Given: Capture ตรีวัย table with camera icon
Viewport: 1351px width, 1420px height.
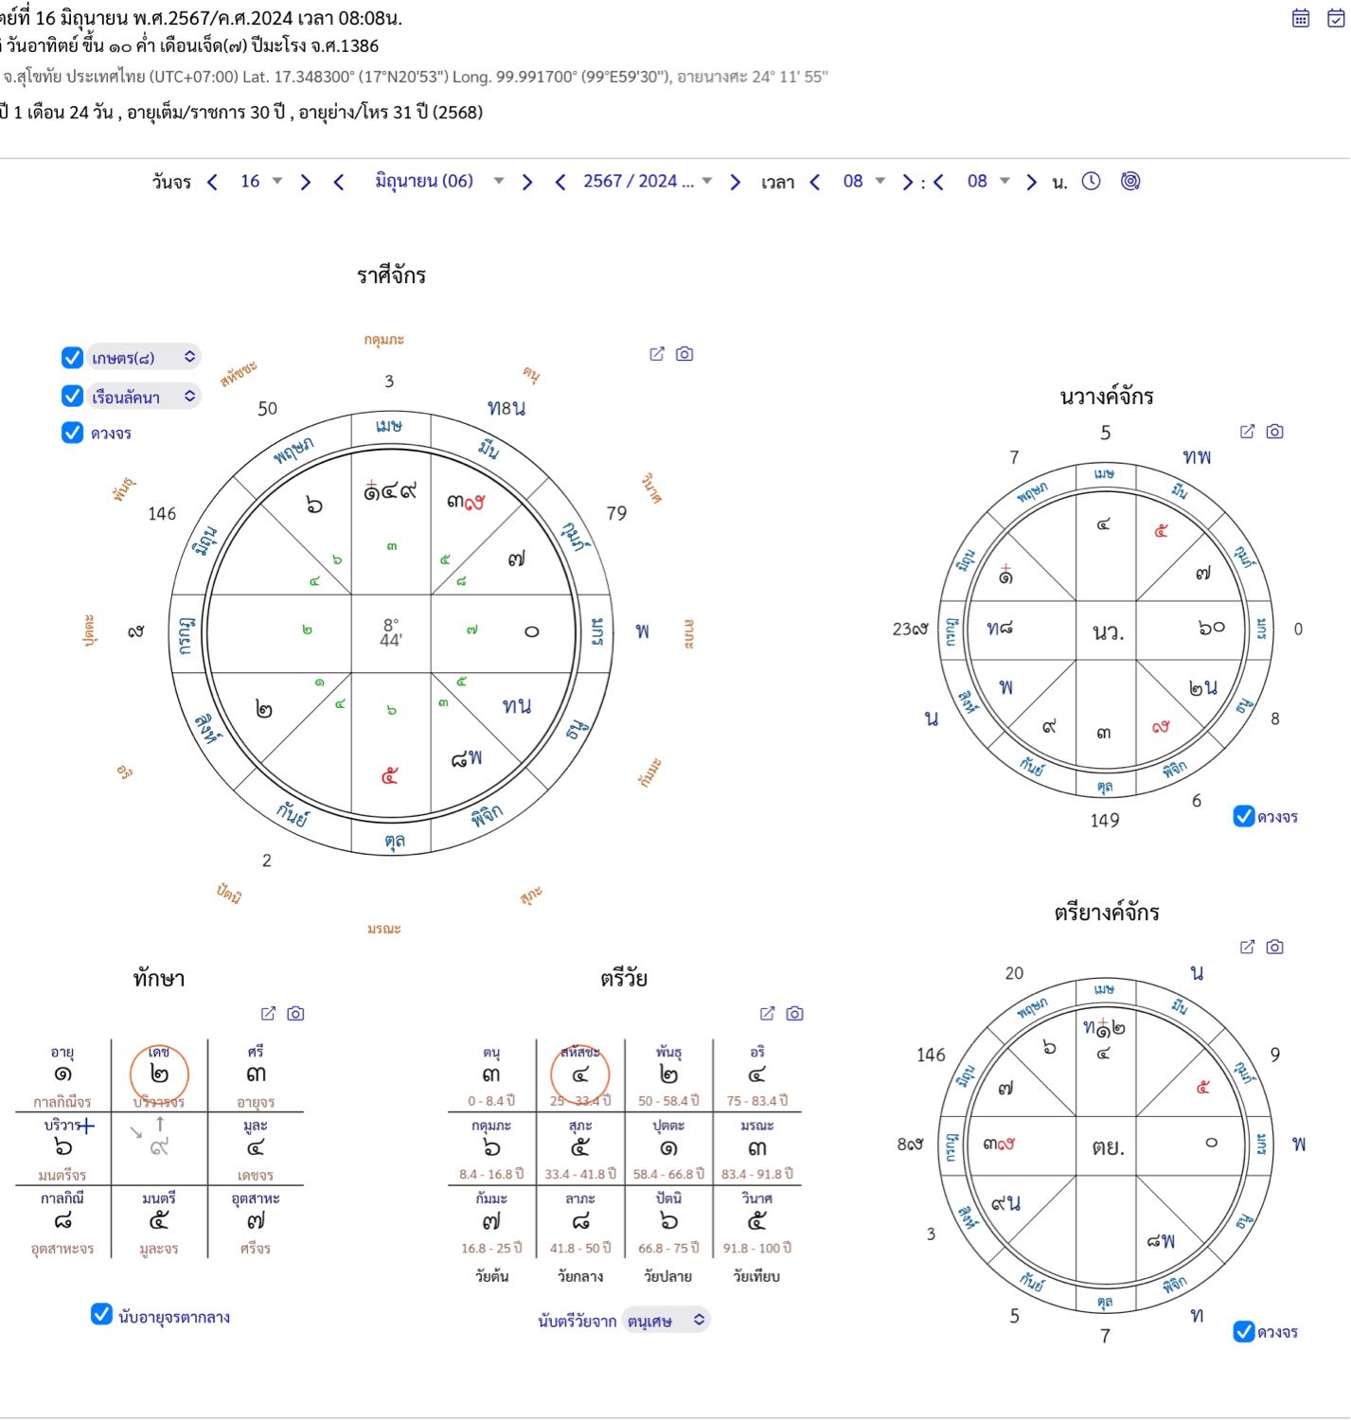Looking at the screenshot, I should 795,1014.
